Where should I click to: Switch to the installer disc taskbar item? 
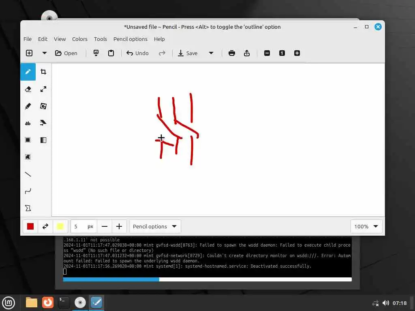point(80,302)
